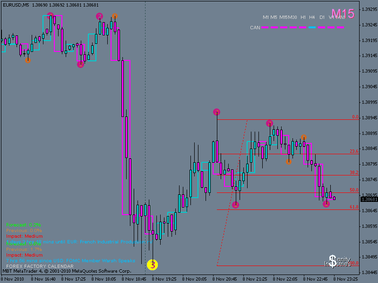Click the 1.38795 price axis label
Image resolution: width=378 pixels, height=283 pixels.
369,164
